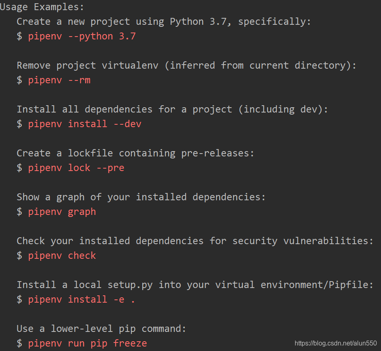381x351 pixels.
Task: Click the command 'pipenv run pip freeze'
Action: point(88,343)
